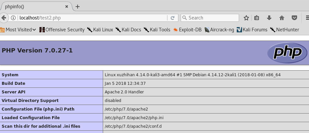Viewport: 309px width, 133px height.
Task: Open the Kali Tools bookmark
Action: click(157, 30)
